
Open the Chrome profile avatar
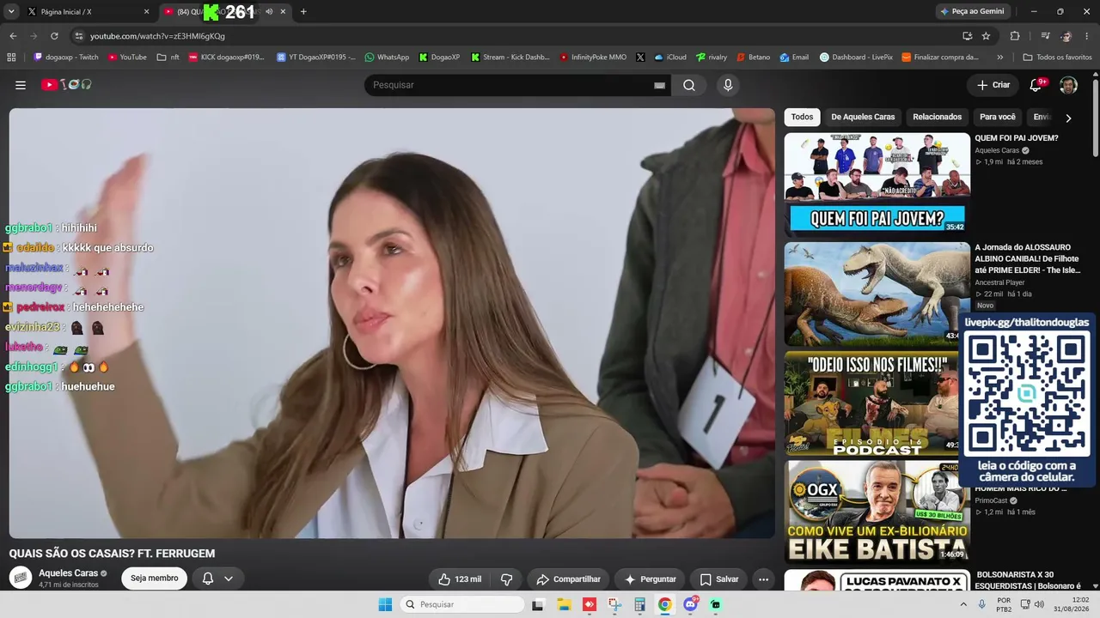[1066, 36]
